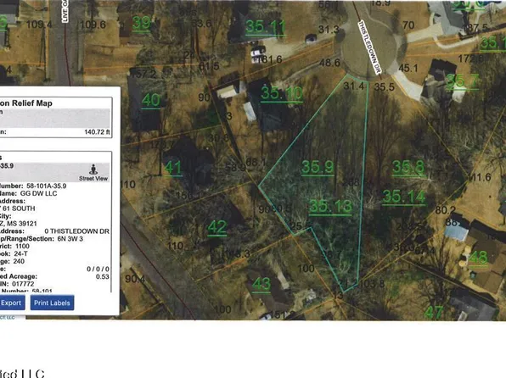The image size is (506, 378).
Task: Click the 109.6 dimension label
Action: click(x=93, y=25)
